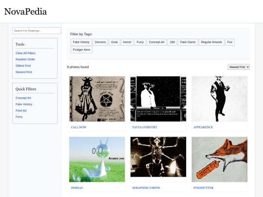Click the '6 photos found' text
Viewport: 263px width, 197px height.
(78, 67)
